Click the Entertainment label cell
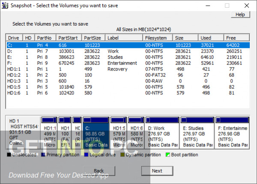The height and width of the screenshot is (184, 257). point(122,63)
